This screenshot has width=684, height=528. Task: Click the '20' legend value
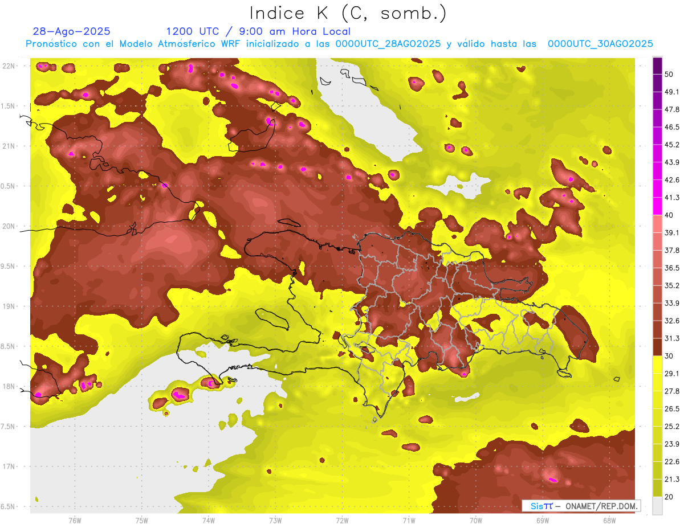point(670,497)
